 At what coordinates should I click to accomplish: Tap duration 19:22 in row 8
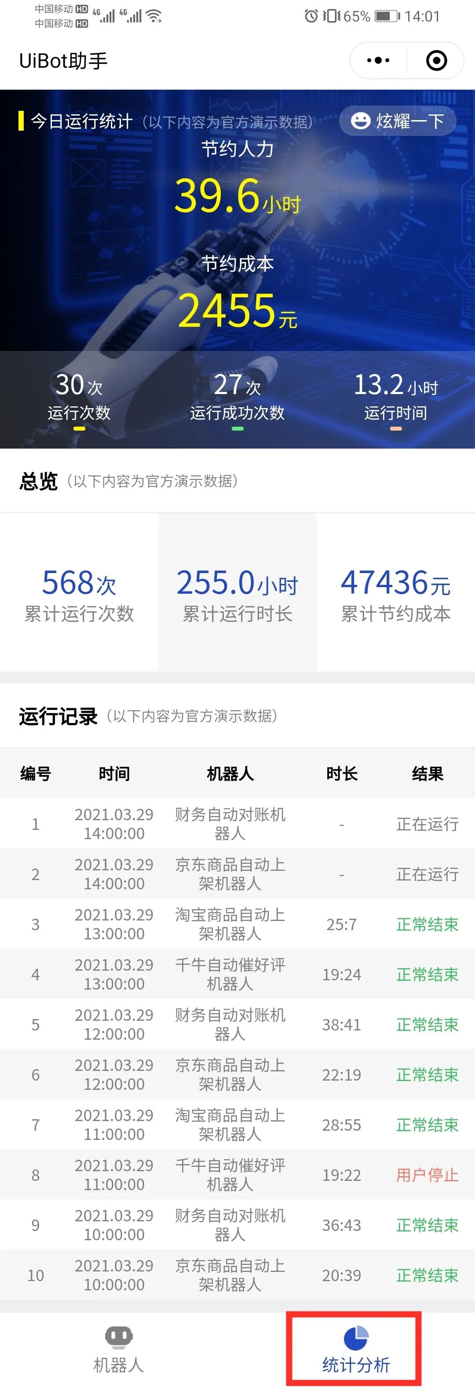(341, 1175)
